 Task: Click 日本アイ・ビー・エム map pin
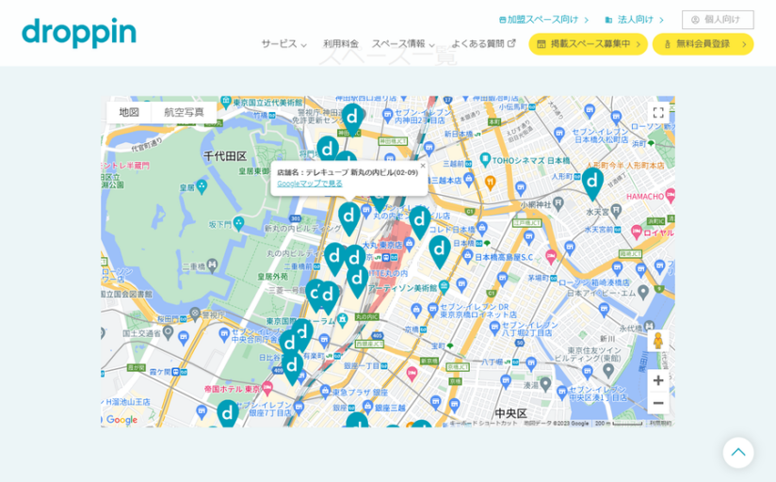(643, 292)
